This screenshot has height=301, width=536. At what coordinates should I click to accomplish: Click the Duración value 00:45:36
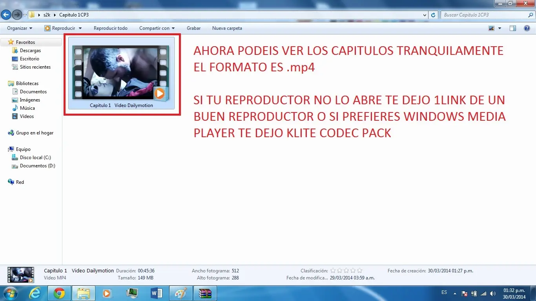point(146,271)
